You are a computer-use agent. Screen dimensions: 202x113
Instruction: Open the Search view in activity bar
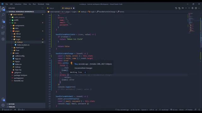point(3,15)
